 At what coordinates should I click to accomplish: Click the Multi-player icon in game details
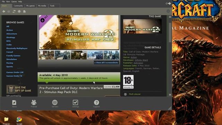click(x=126, y=94)
